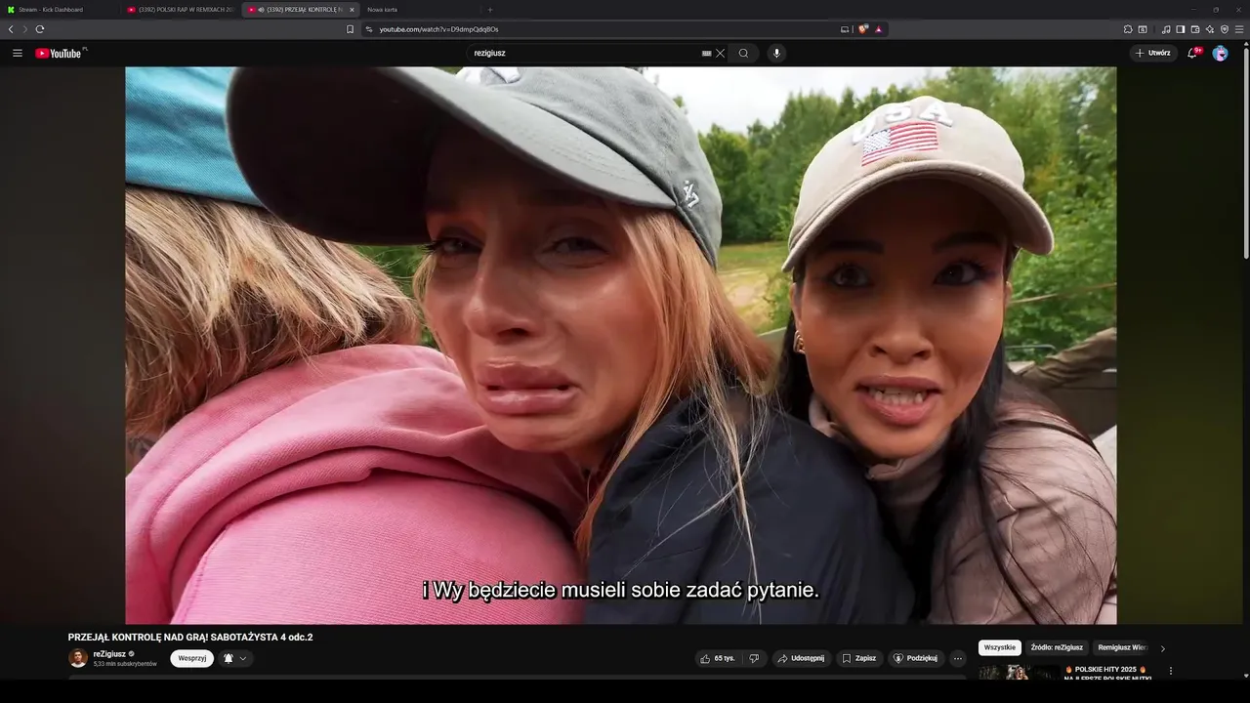Open more actions three-dot menu under video
Screen dimensions: 1250x703
tap(958, 658)
